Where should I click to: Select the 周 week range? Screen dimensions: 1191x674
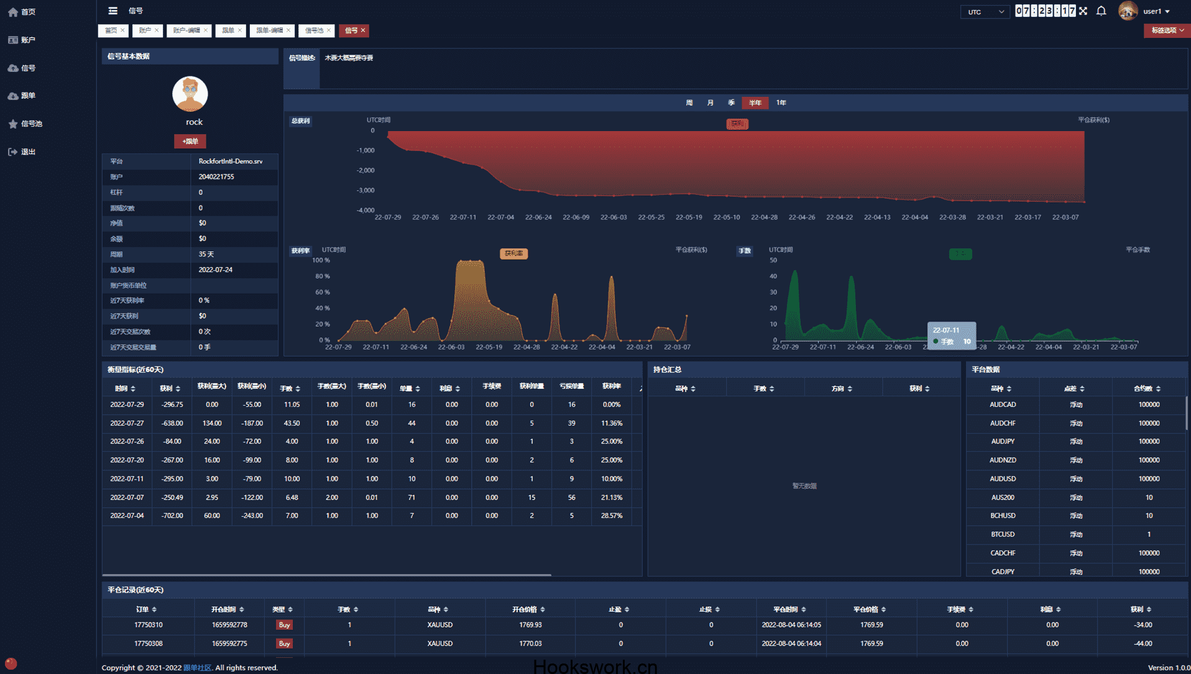(x=689, y=103)
